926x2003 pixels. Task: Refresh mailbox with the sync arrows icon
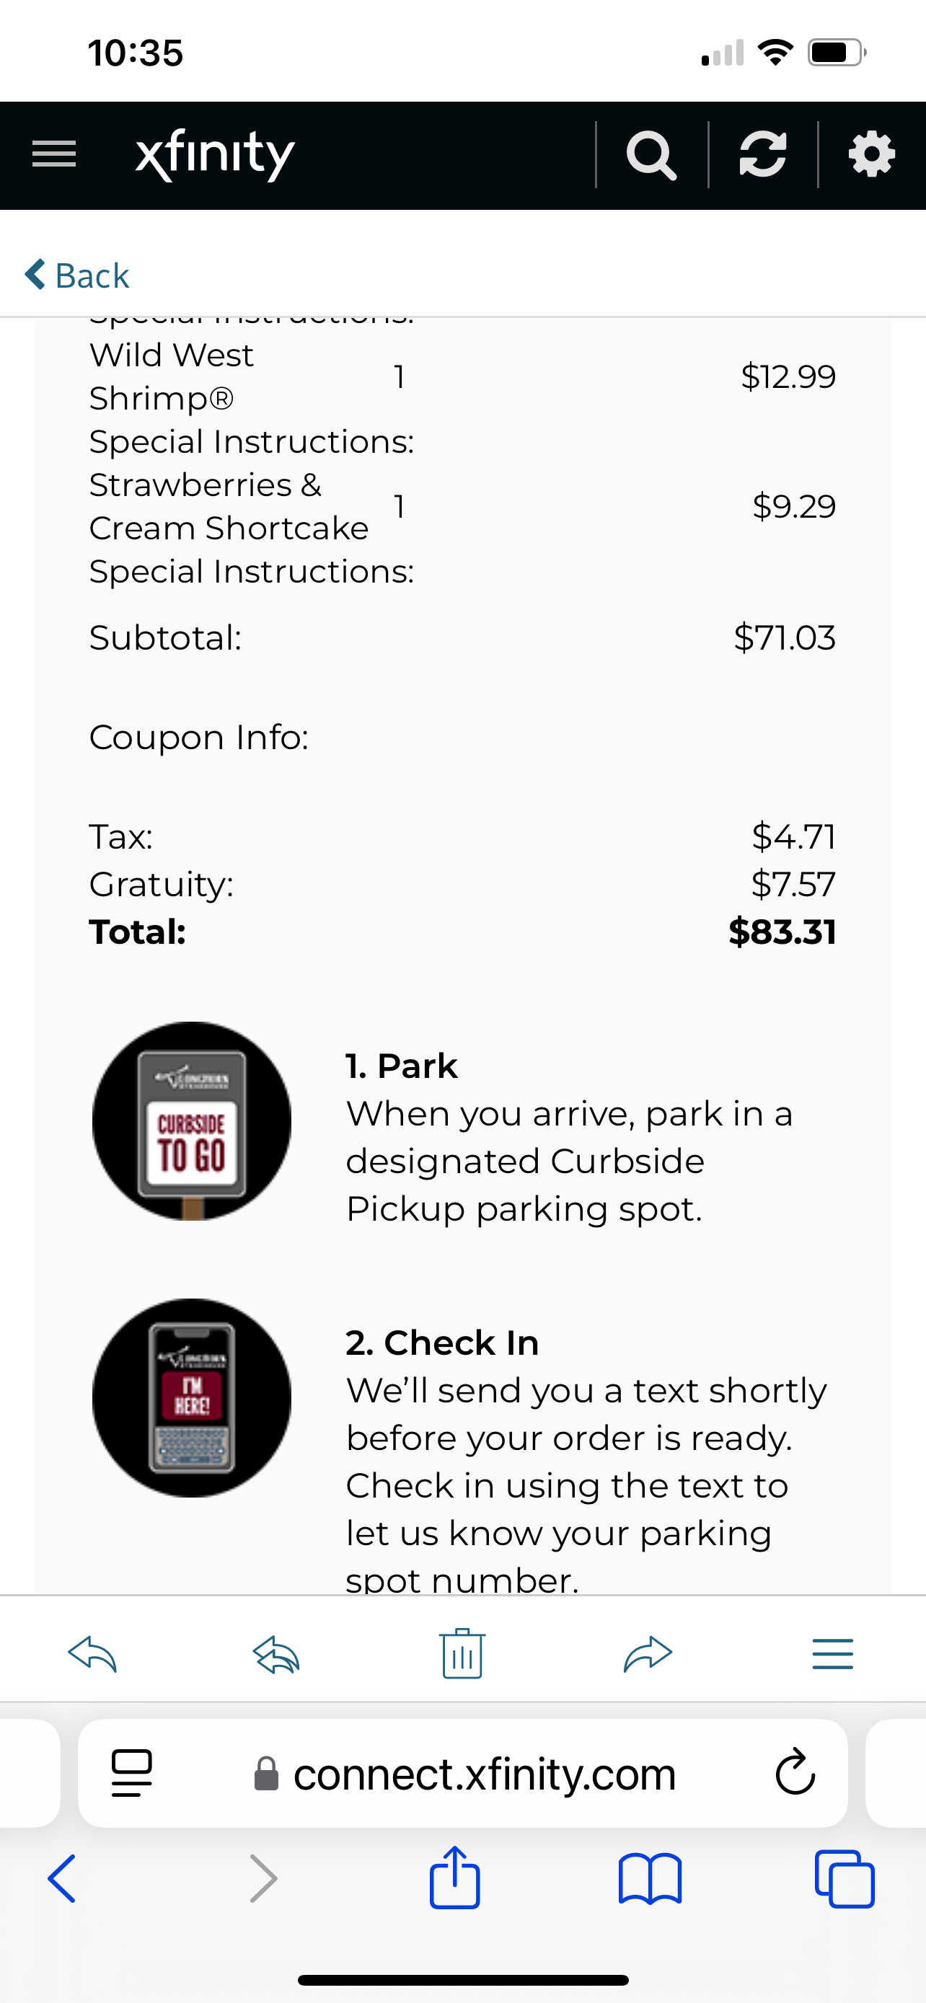(763, 154)
